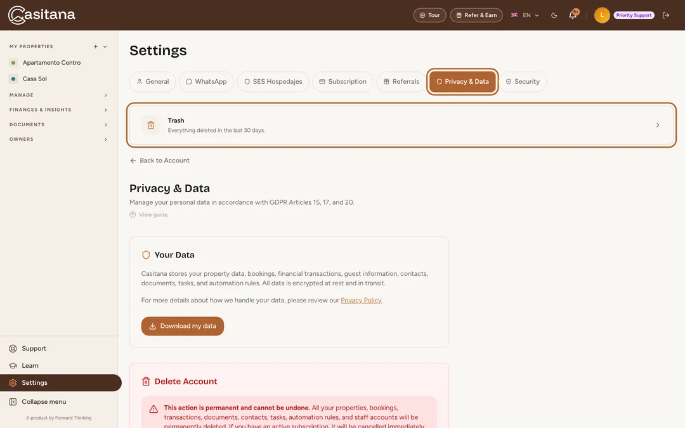Go Back to Account
685x428 pixels.
(x=159, y=160)
